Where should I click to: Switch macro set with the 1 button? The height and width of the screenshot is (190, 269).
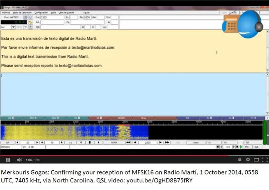[267, 118]
